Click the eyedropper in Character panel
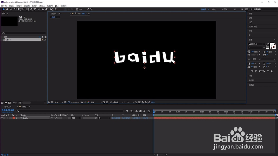This screenshot has height=156, width=278. click(267, 44)
